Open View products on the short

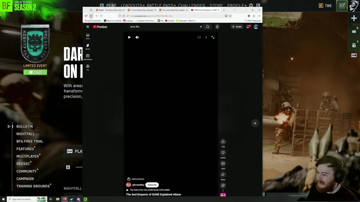point(136,179)
